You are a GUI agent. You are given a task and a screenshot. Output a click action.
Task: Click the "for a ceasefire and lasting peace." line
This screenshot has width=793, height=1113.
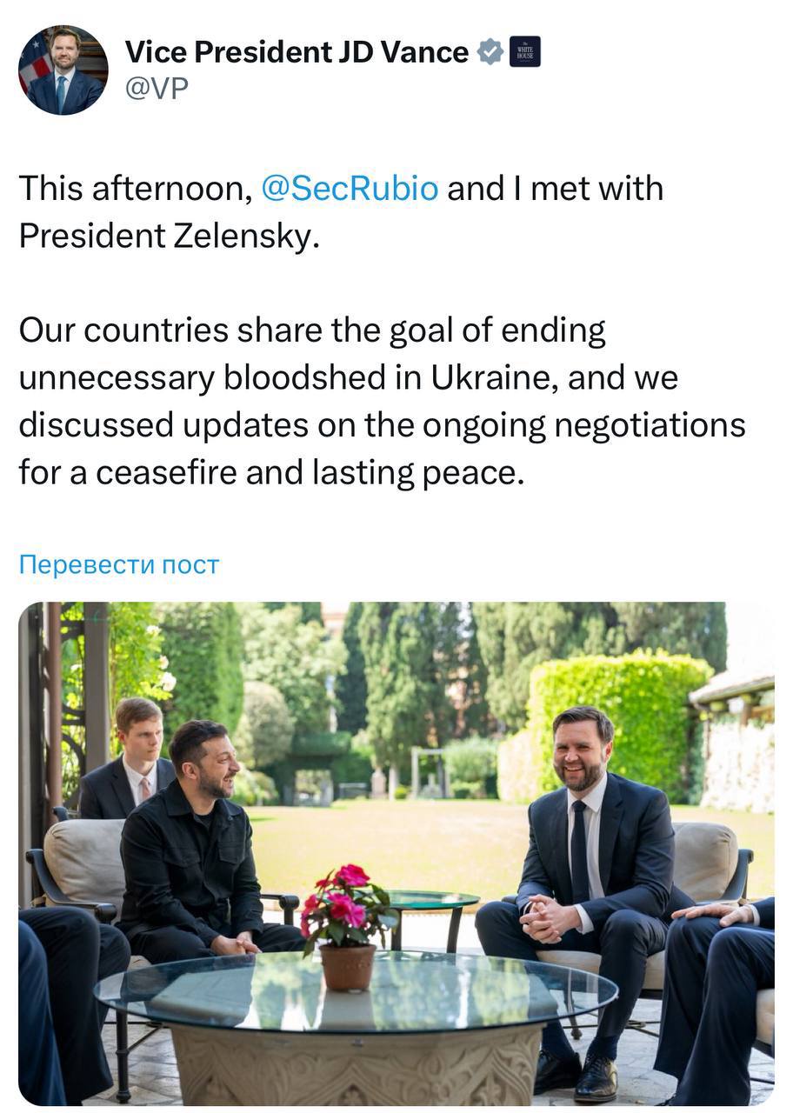pyautogui.click(x=272, y=472)
